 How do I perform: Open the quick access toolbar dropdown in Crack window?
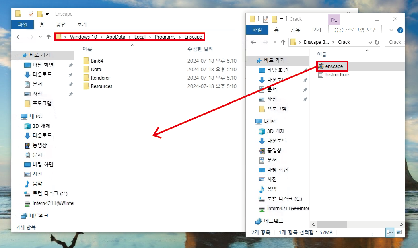[282, 19]
